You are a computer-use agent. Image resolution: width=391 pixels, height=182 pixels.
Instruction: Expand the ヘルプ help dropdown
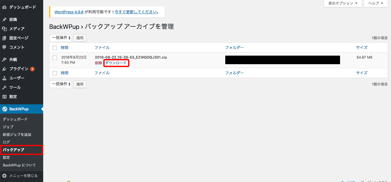point(375,3)
